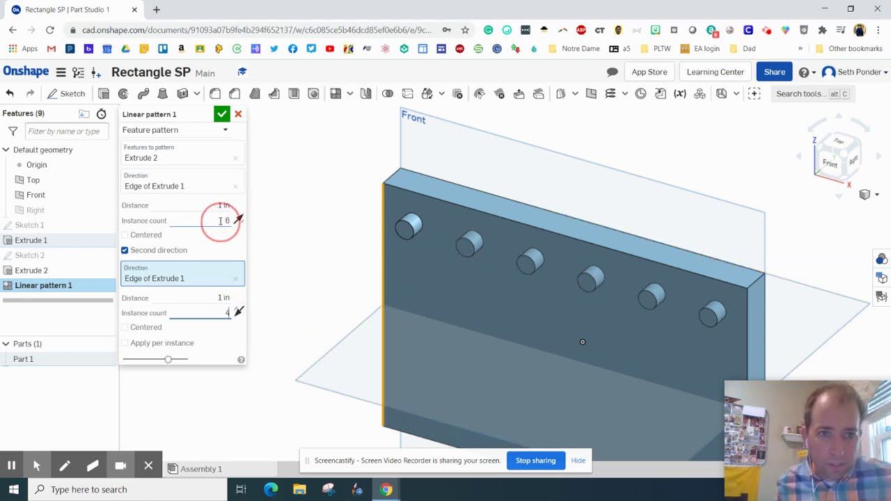
Task: Select the Sweep tool icon
Action: click(x=143, y=93)
